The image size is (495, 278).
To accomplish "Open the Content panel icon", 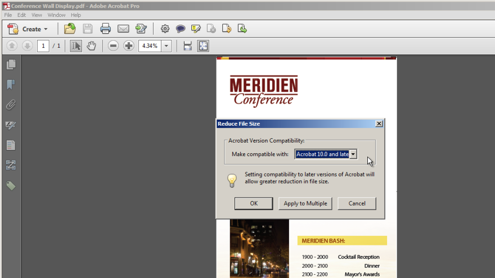I will 11,145.
